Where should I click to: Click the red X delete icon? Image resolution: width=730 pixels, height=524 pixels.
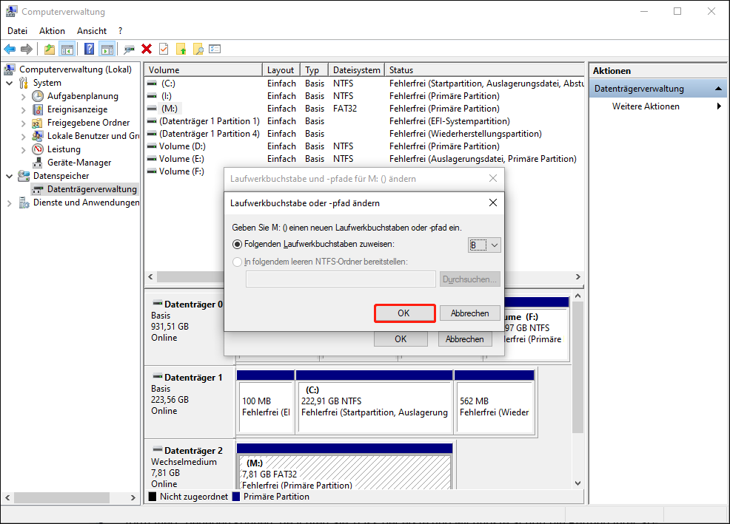click(x=147, y=50)
